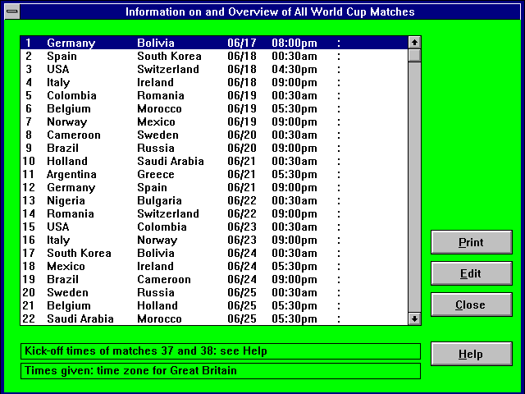The image size is (525, 394).
Task: Click the match list scrollbar thumb
Action: 414,55
